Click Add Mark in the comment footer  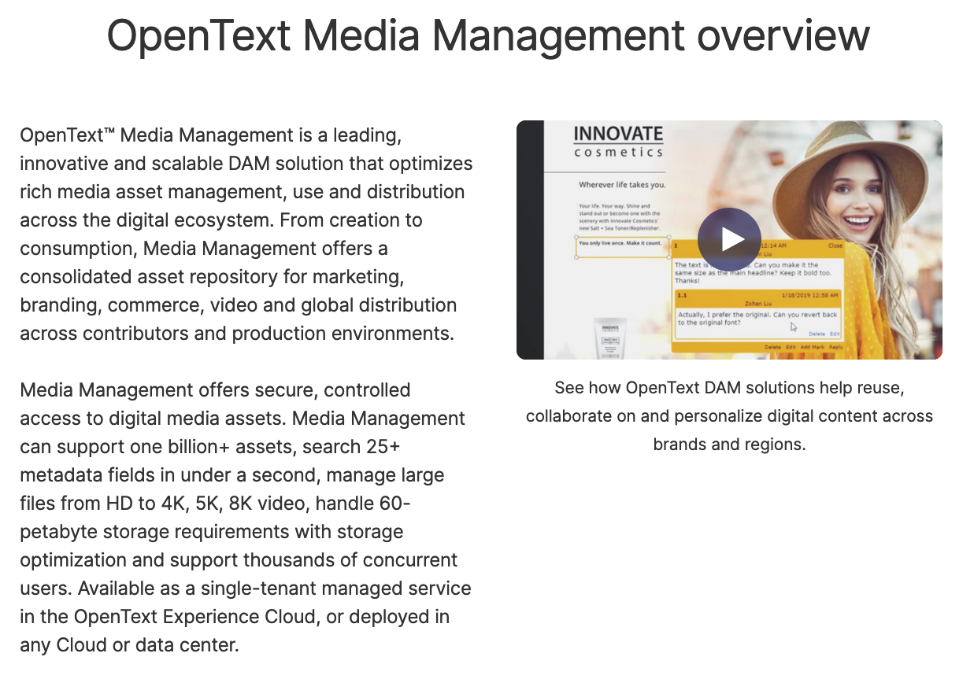click(812, 347)
